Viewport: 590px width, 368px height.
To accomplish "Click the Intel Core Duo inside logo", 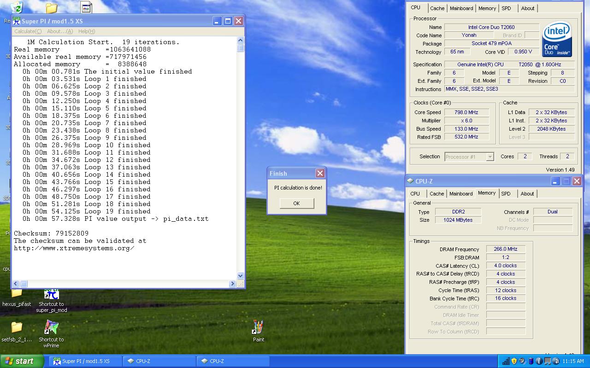I will coord(557,39).
